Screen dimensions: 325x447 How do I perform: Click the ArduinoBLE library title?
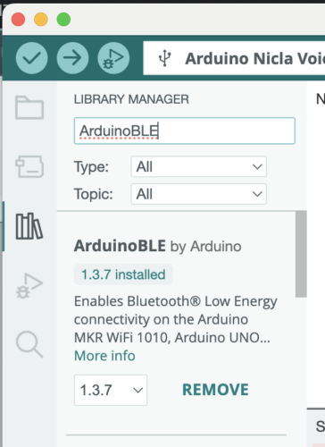[120, 246]
